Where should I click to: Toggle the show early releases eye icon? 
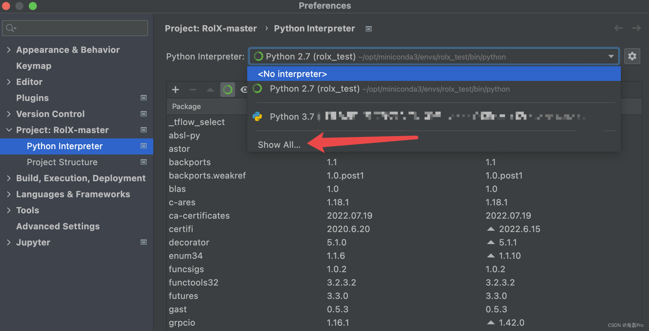click(x=244, y=90)
